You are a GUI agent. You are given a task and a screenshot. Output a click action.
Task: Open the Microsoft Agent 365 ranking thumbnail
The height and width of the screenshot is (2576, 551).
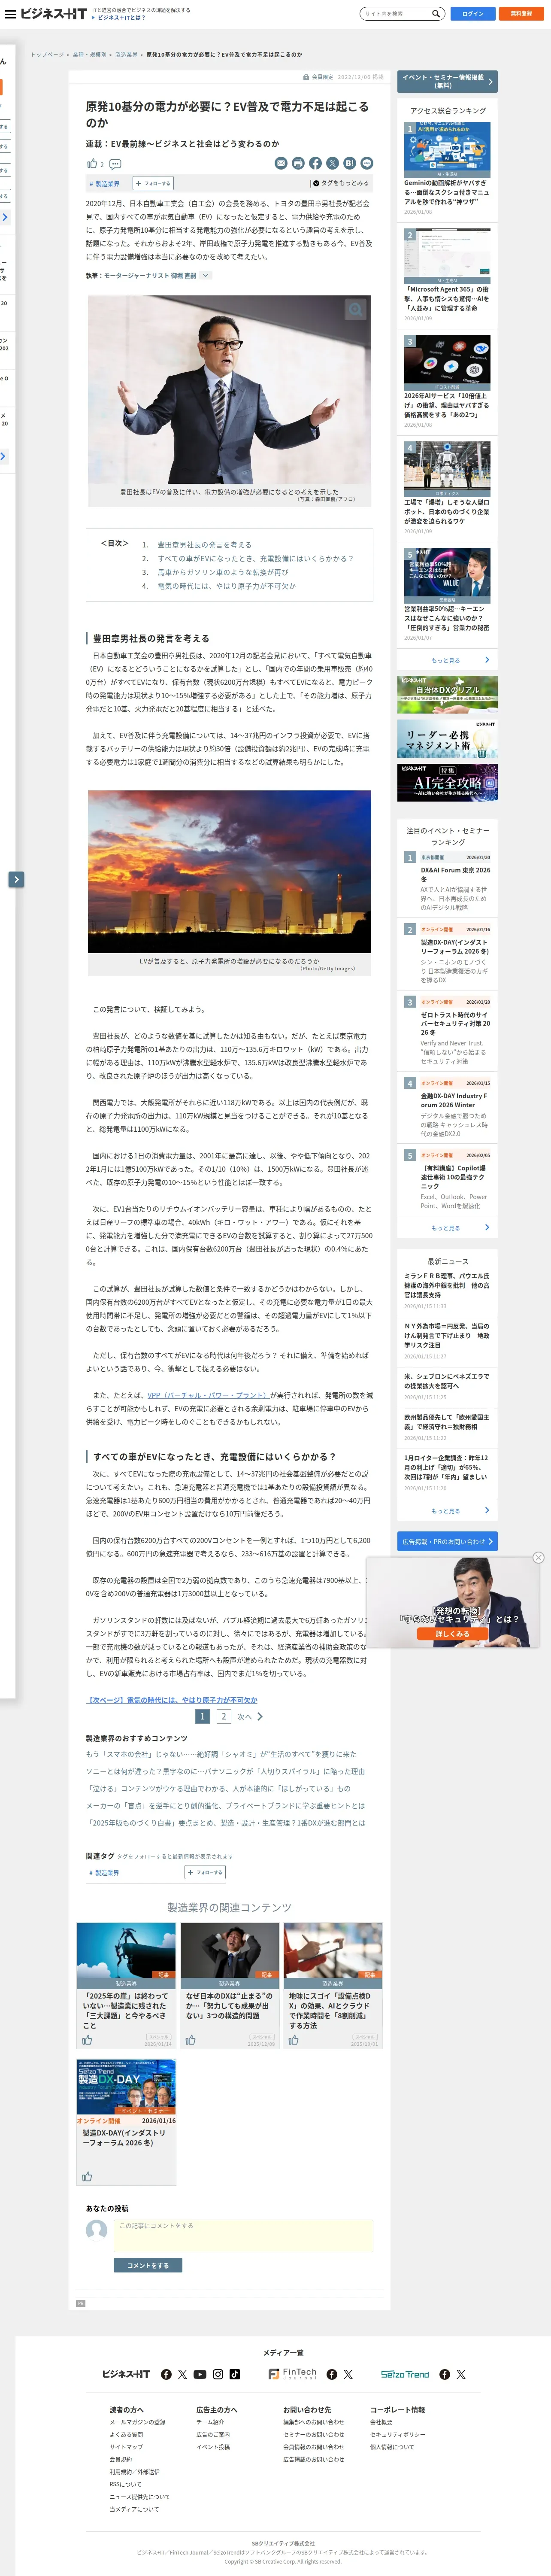point(447,256)
